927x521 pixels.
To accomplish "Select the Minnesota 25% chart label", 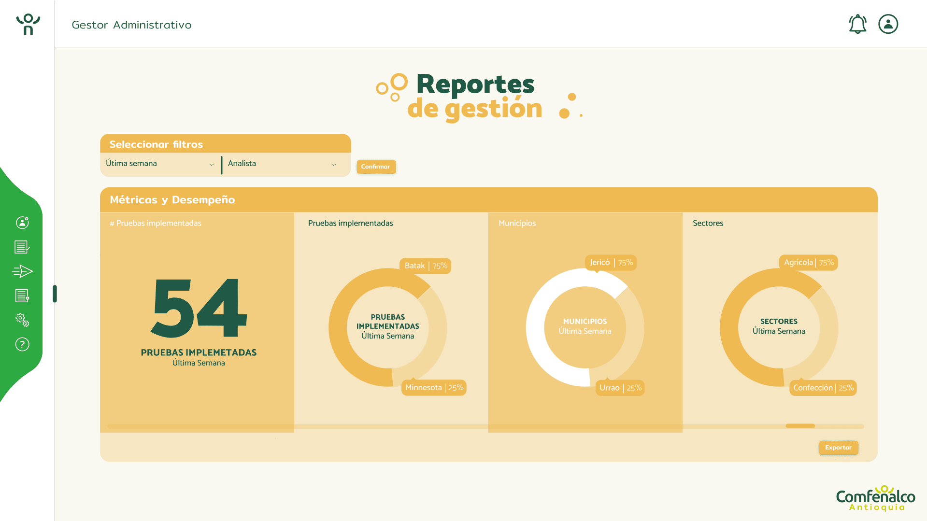I will 434,387.
